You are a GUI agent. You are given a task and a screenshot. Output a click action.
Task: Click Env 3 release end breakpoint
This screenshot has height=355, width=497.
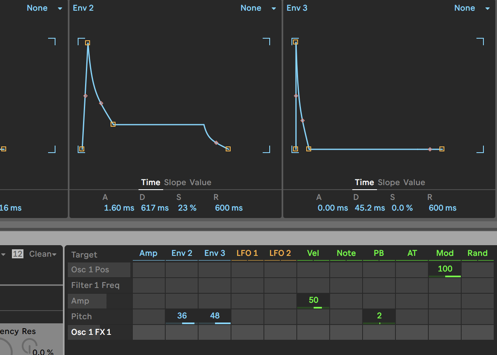tap(442, 149)
